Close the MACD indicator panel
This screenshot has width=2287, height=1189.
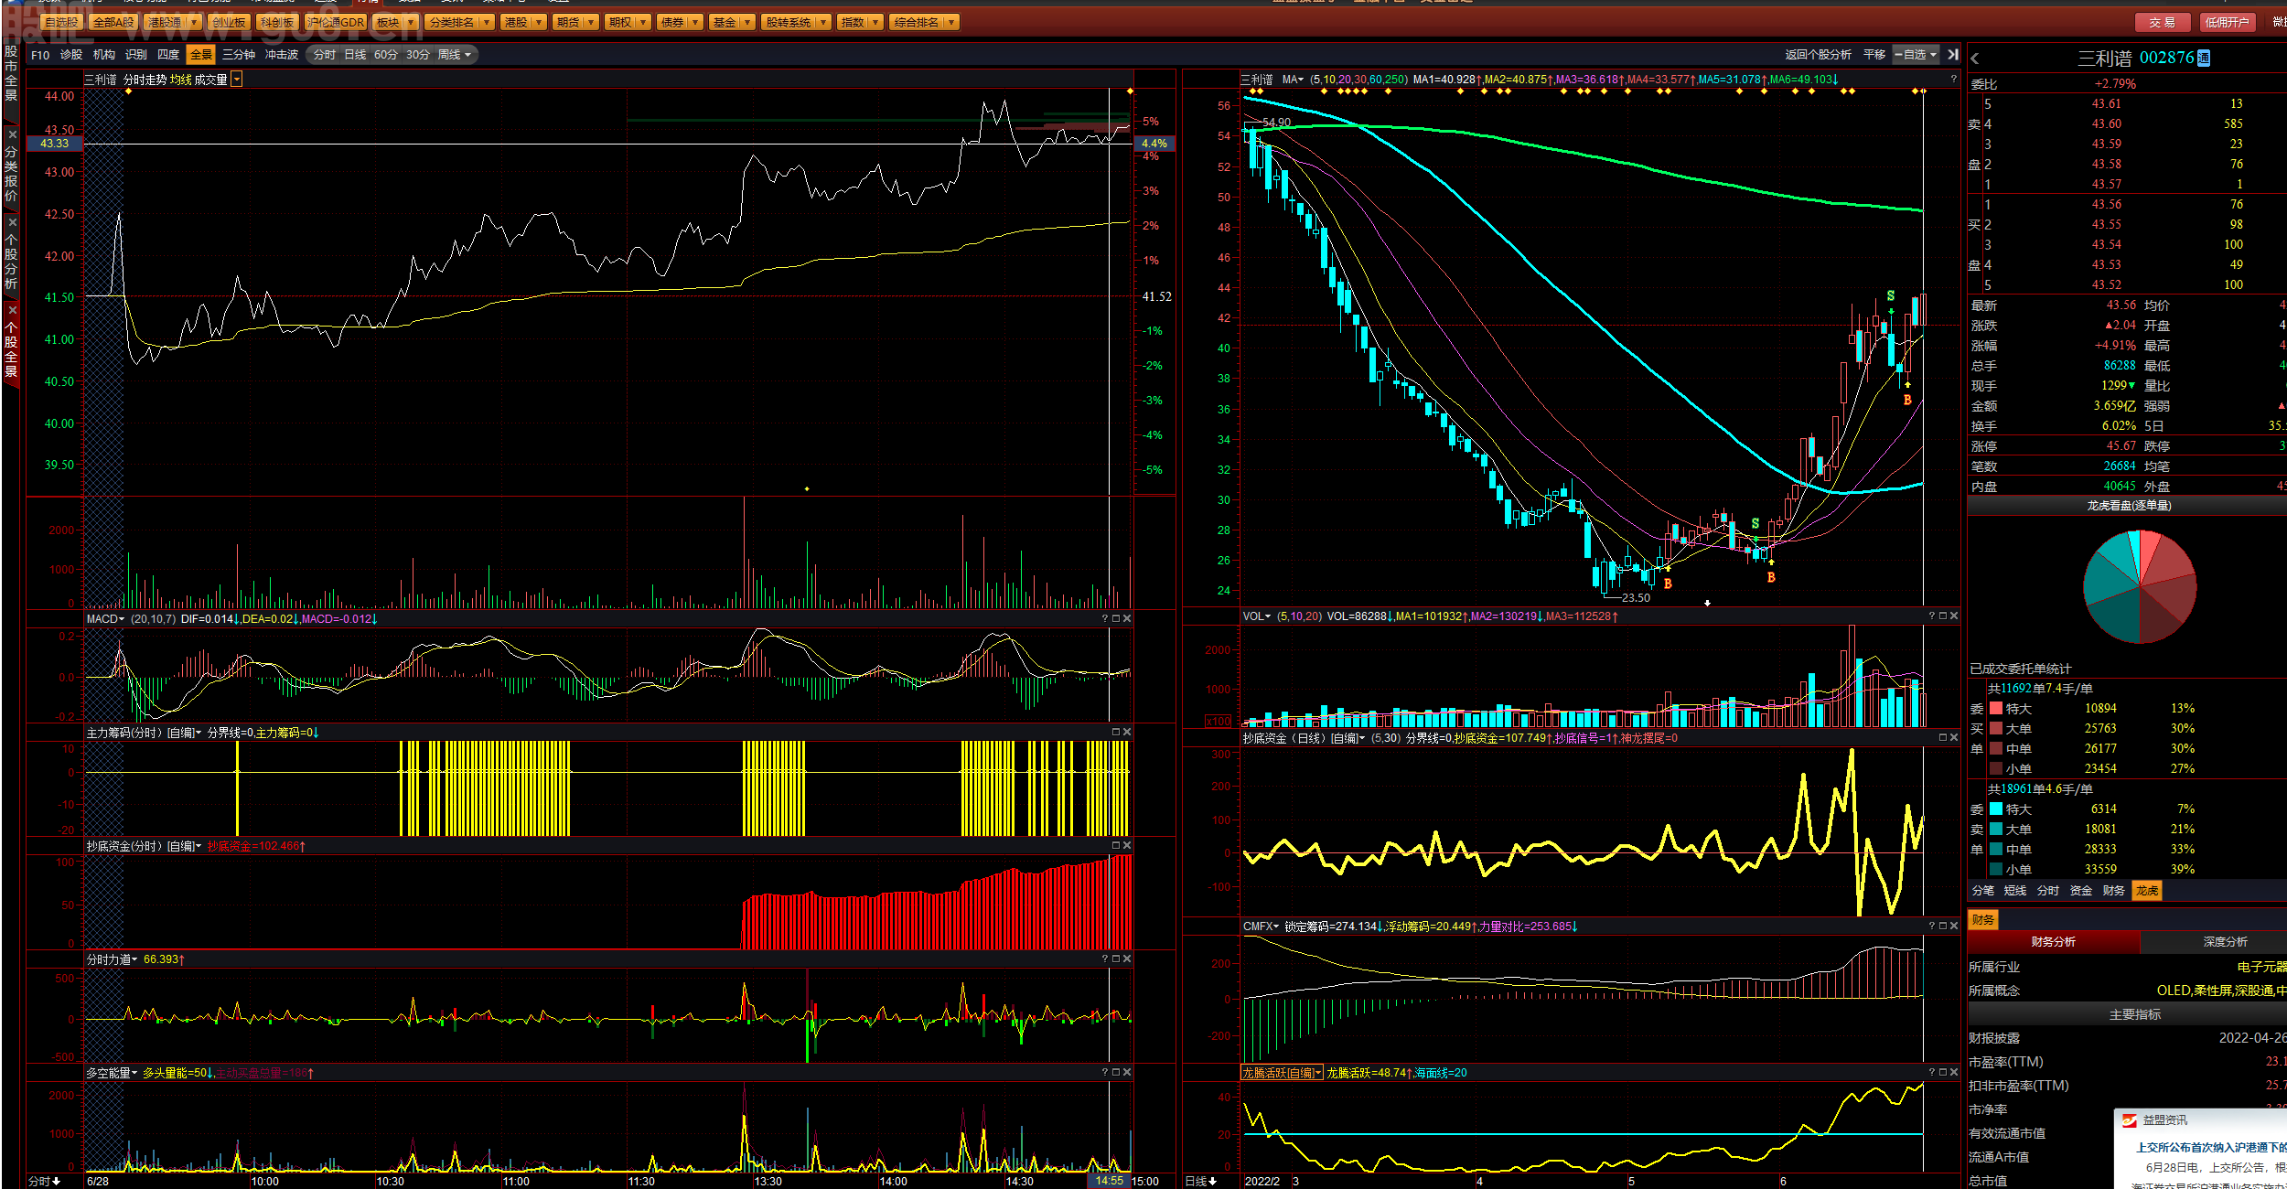[x=1127, y=619]
